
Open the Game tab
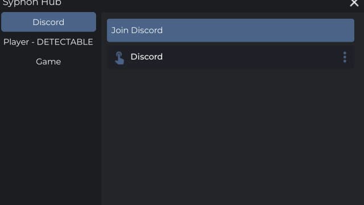(x=48, y=61)
